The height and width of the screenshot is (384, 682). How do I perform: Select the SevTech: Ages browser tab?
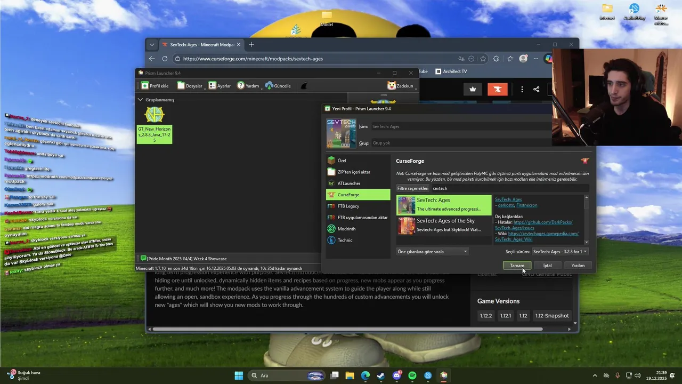[x=201, y=45]
